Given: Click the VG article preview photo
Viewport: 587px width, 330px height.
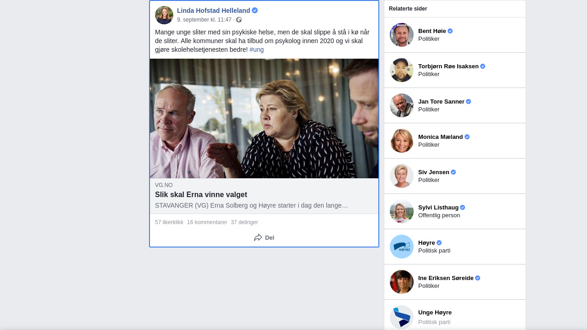Looking at the screenshot, I should point(264,118).
